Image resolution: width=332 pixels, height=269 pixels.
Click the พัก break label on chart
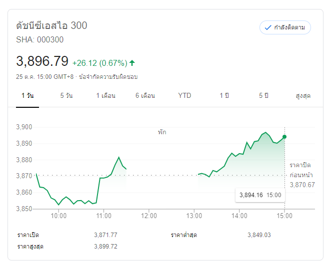(x=162, y=132)
